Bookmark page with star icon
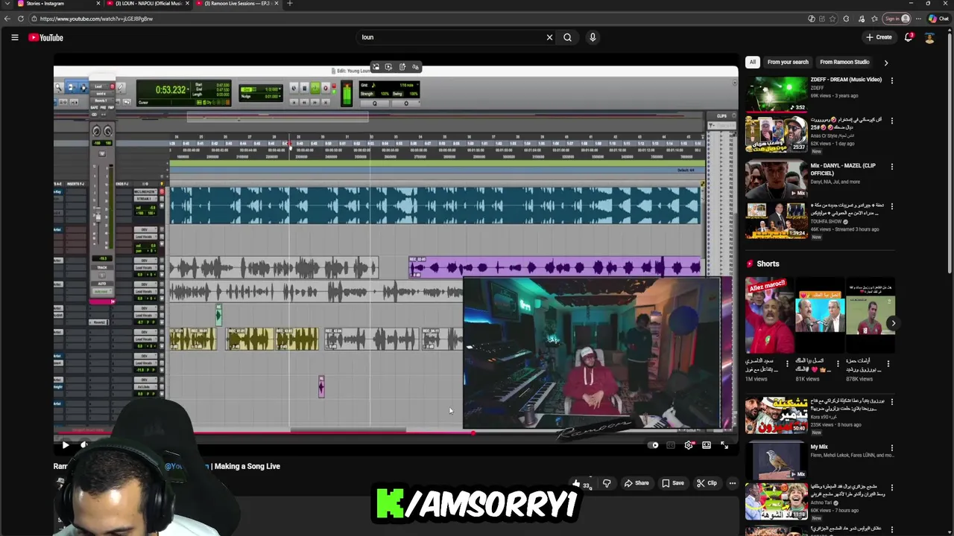The width and height of the screenshot is (954, 536). [834, 19]
